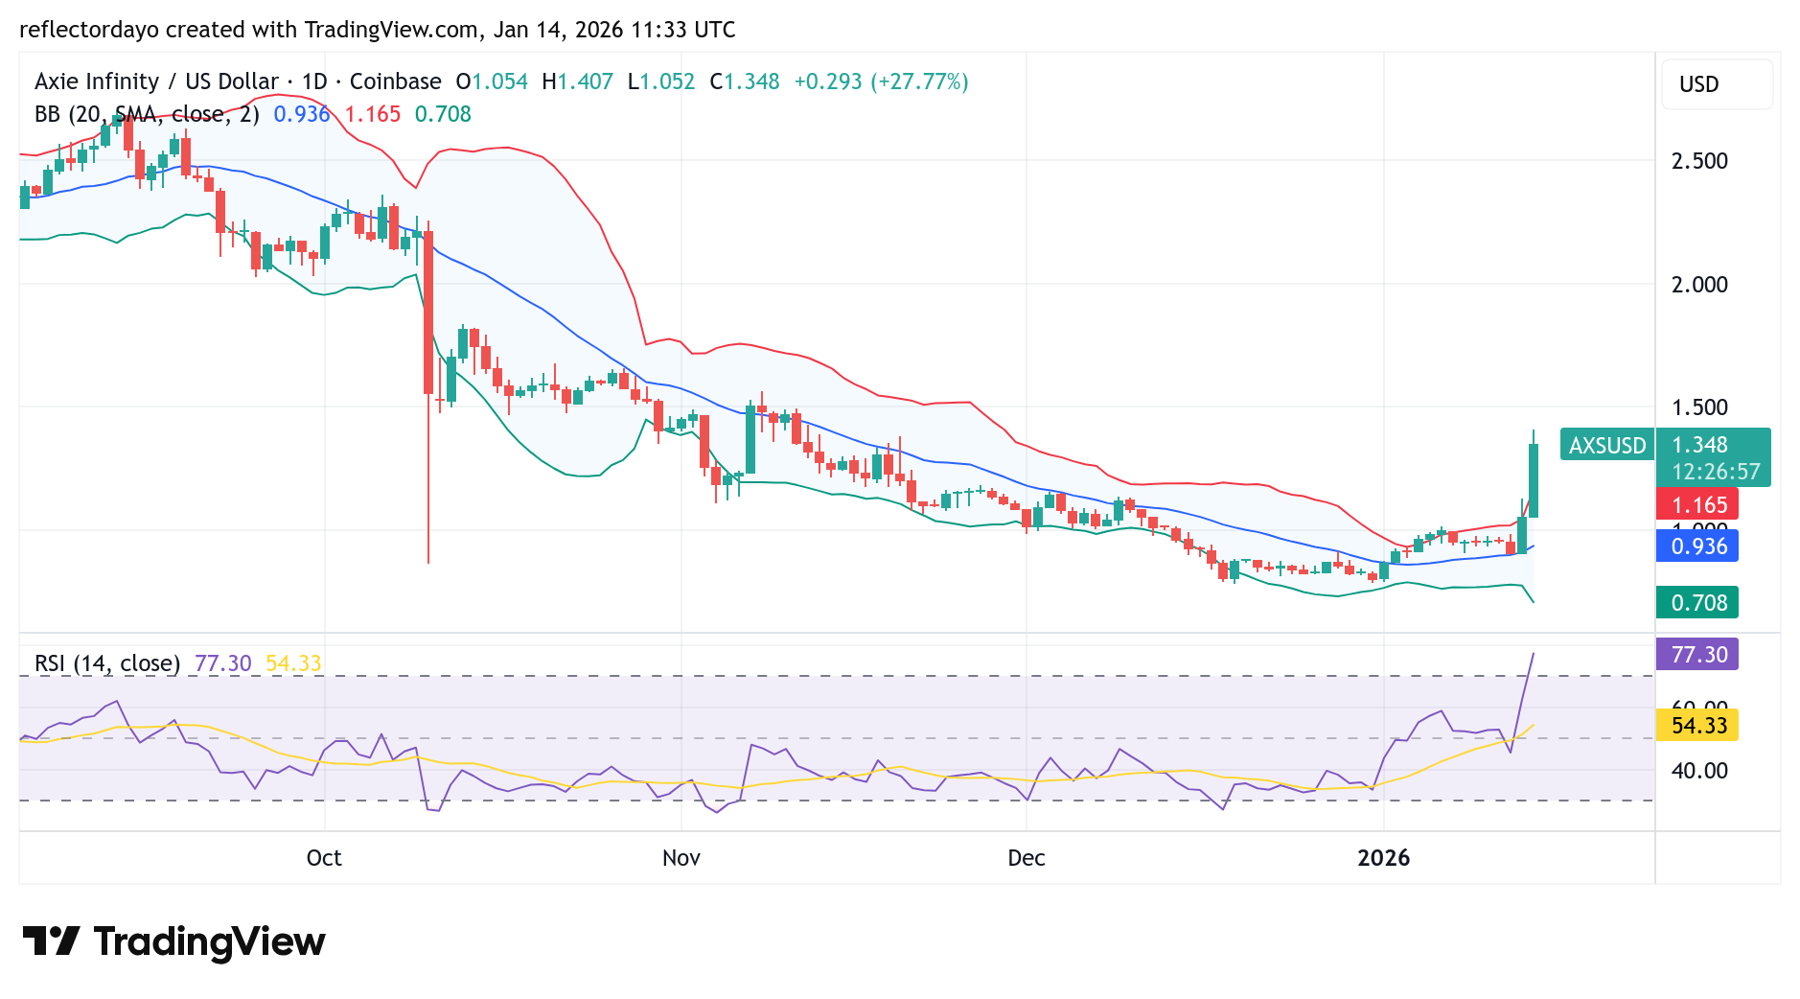Image resolution: width=1800 pixels, height=999 pixels.
Task: Click the RSI legend value 77.30
Action: (x=223, y=663)
